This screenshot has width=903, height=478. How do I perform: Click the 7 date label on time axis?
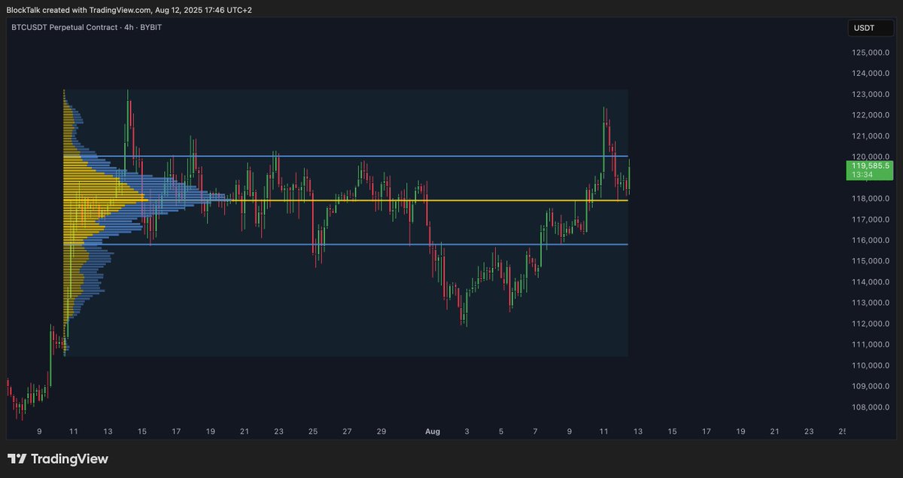[x=535, y=432]
